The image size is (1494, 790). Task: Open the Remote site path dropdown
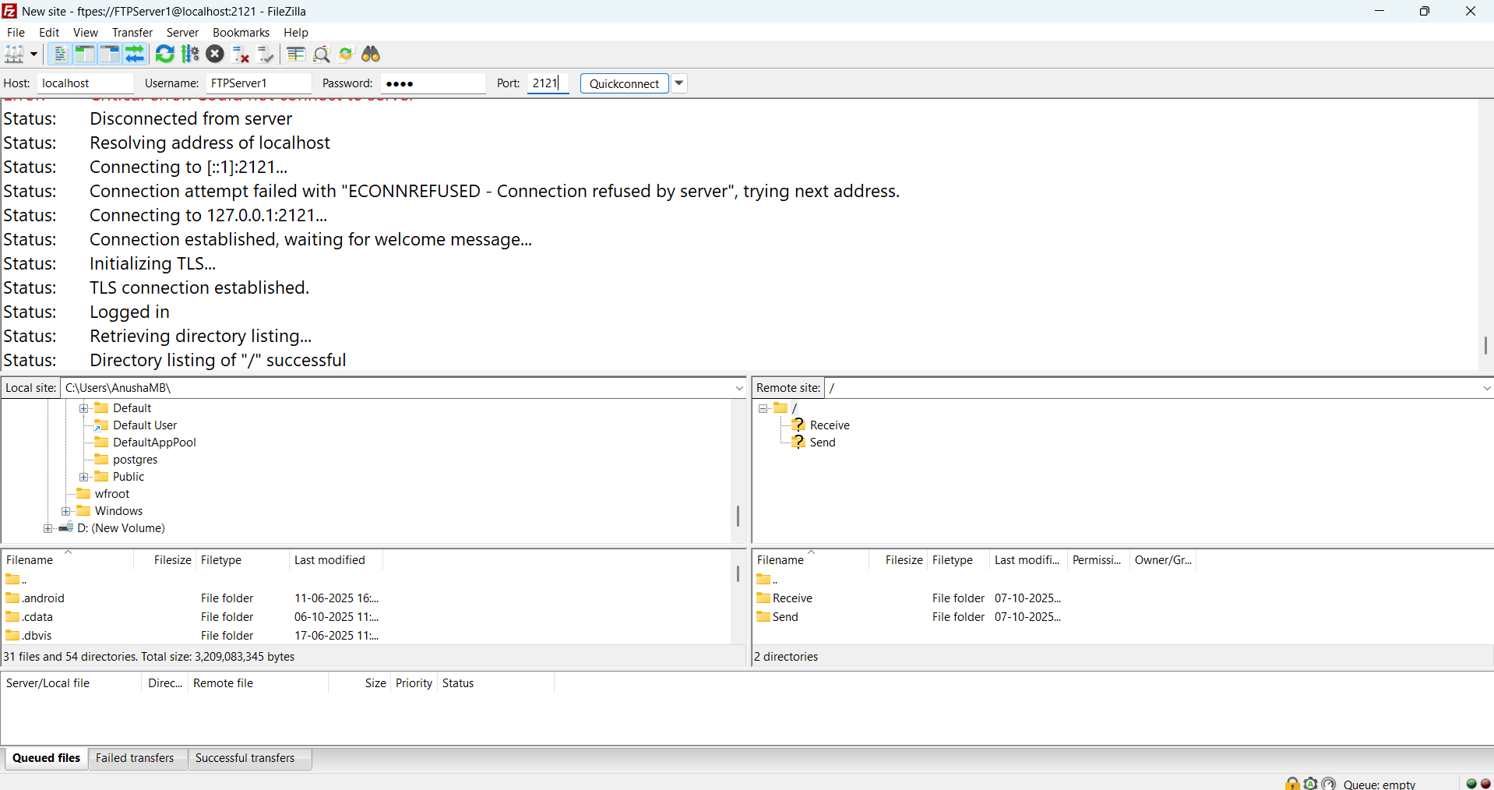click(x=1486, y=388)
